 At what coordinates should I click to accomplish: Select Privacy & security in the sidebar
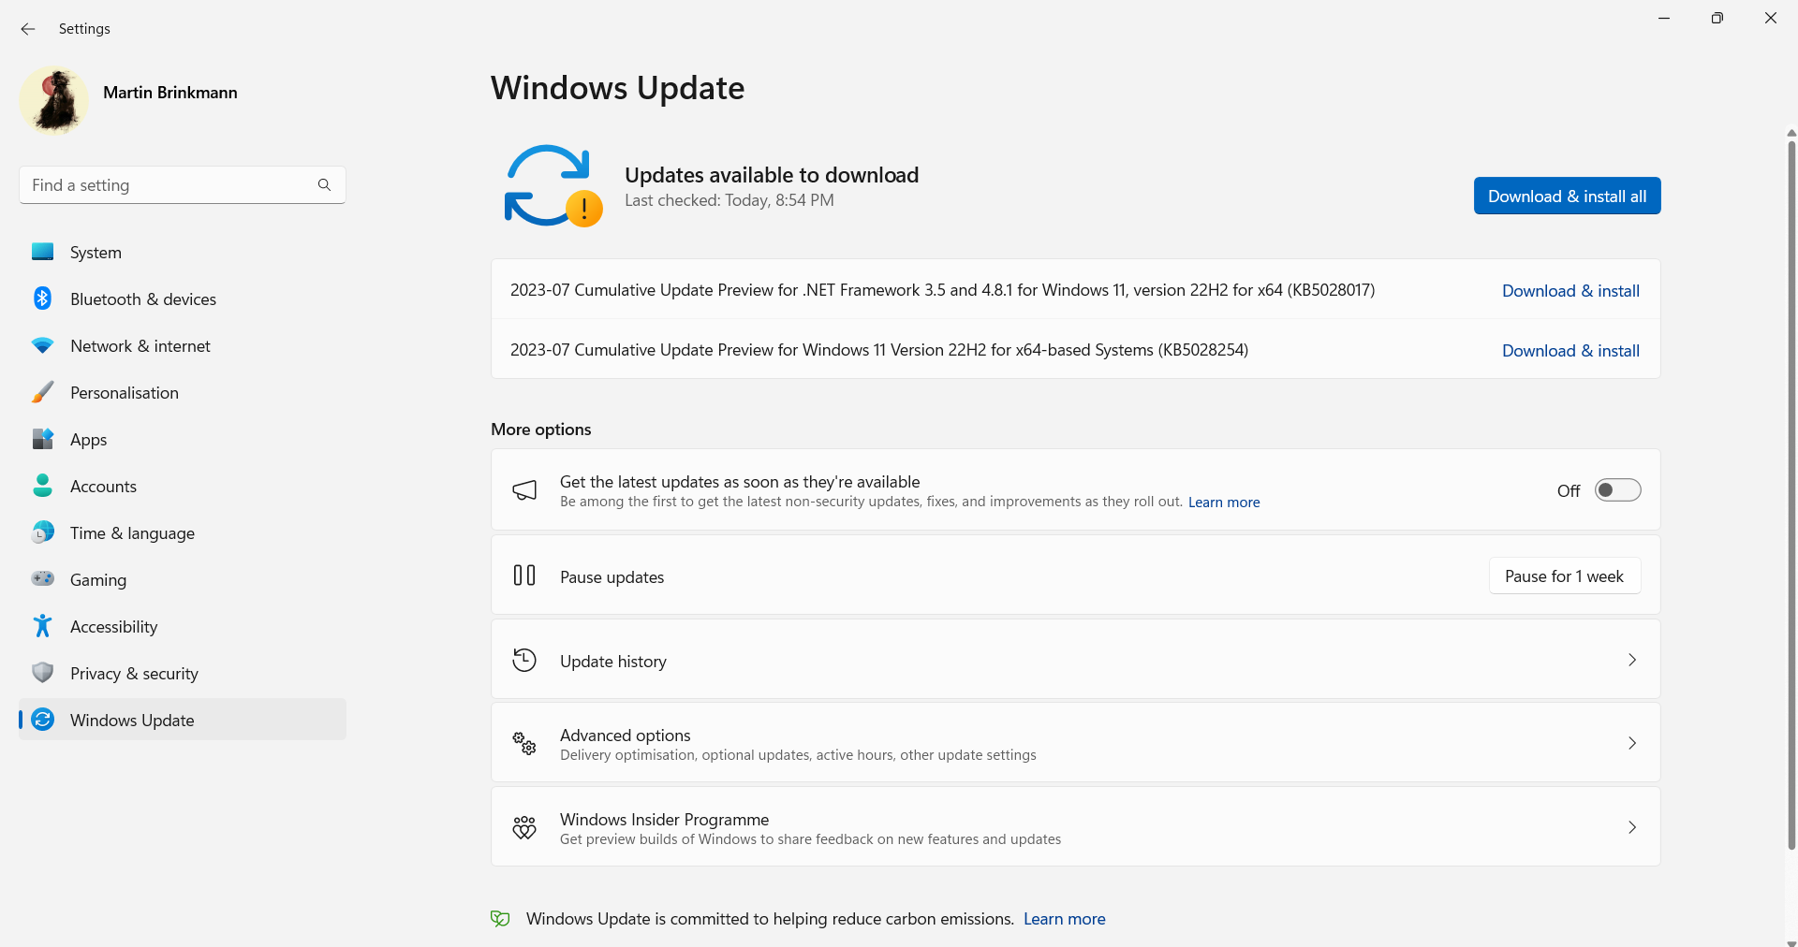pos(134,673)
